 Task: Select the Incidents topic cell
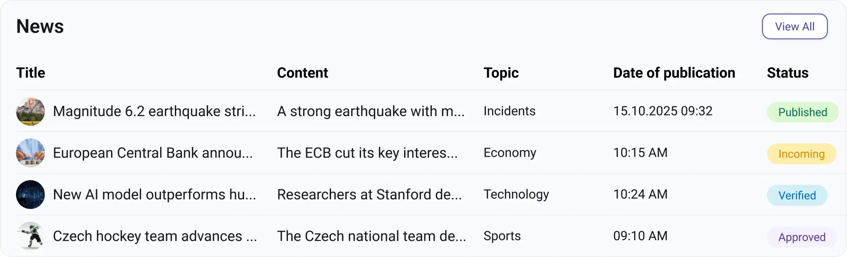point(509,111)
